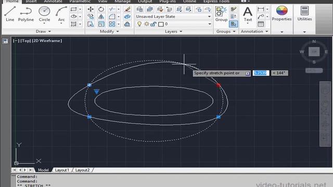This screenshot has width=333, height=187.
Task: Switch to the Parametric ribbon tab
Action: (80, 1)
